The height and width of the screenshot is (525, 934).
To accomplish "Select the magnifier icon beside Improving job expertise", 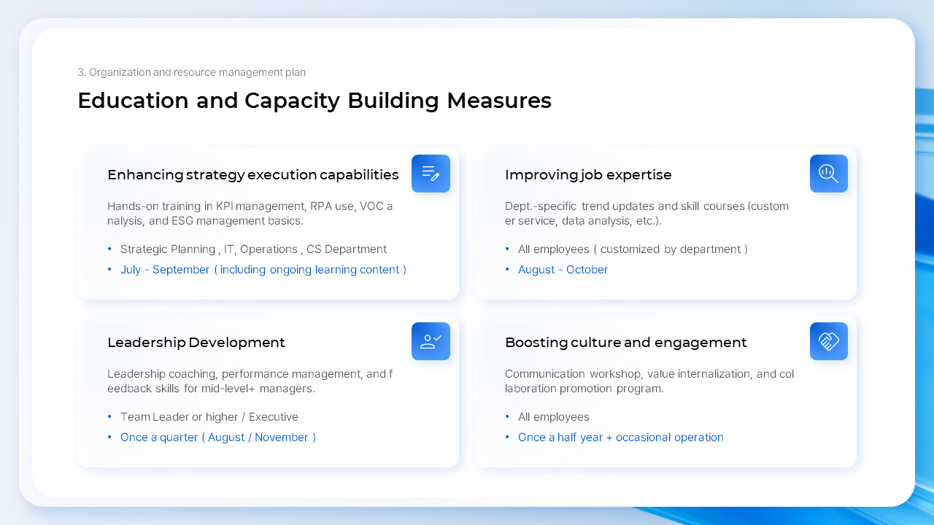I will coord(828,174).
